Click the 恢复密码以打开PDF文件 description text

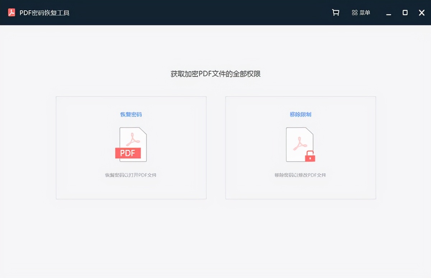(131, 176)
